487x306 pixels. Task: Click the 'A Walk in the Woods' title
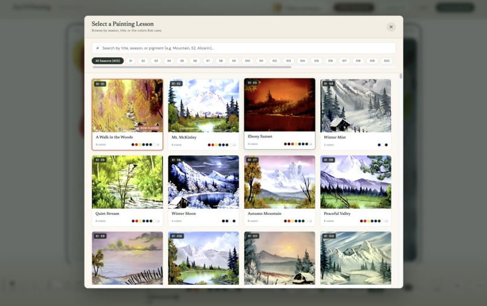point(114,137)
